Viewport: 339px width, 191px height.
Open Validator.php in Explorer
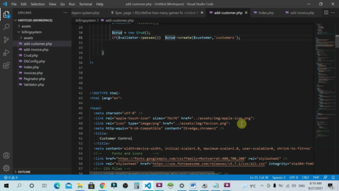pos(34,85)
